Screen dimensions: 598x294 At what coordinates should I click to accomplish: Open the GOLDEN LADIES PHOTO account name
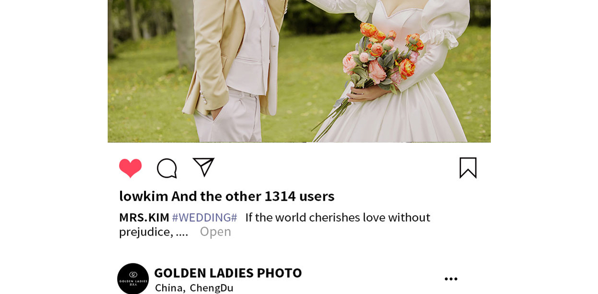point(228,272)
